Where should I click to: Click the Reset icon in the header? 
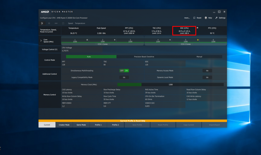click(194, 18)
